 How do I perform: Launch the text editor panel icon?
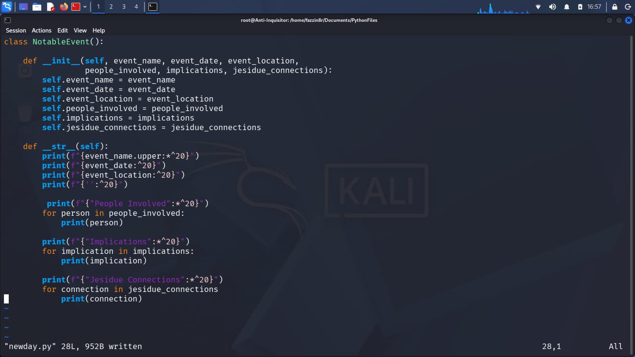(50, 7)
